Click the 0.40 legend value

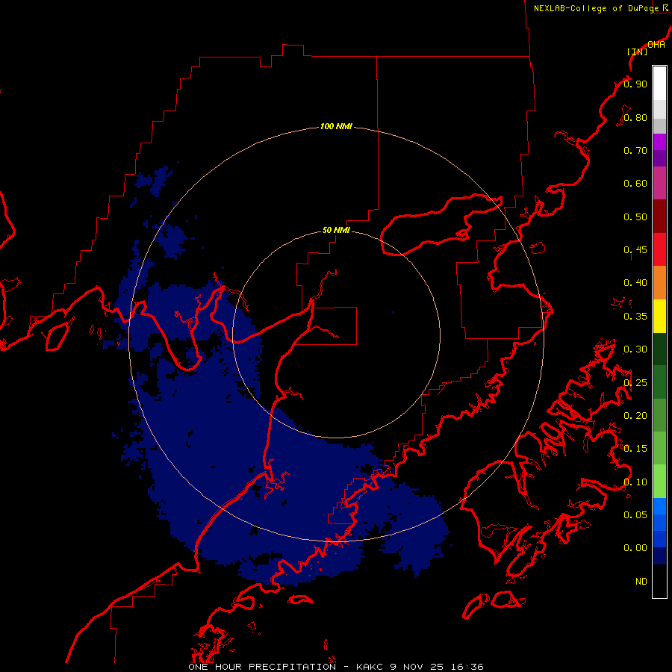click(x=635, y=283)
